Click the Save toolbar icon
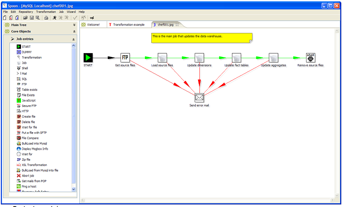 (32, 18)
